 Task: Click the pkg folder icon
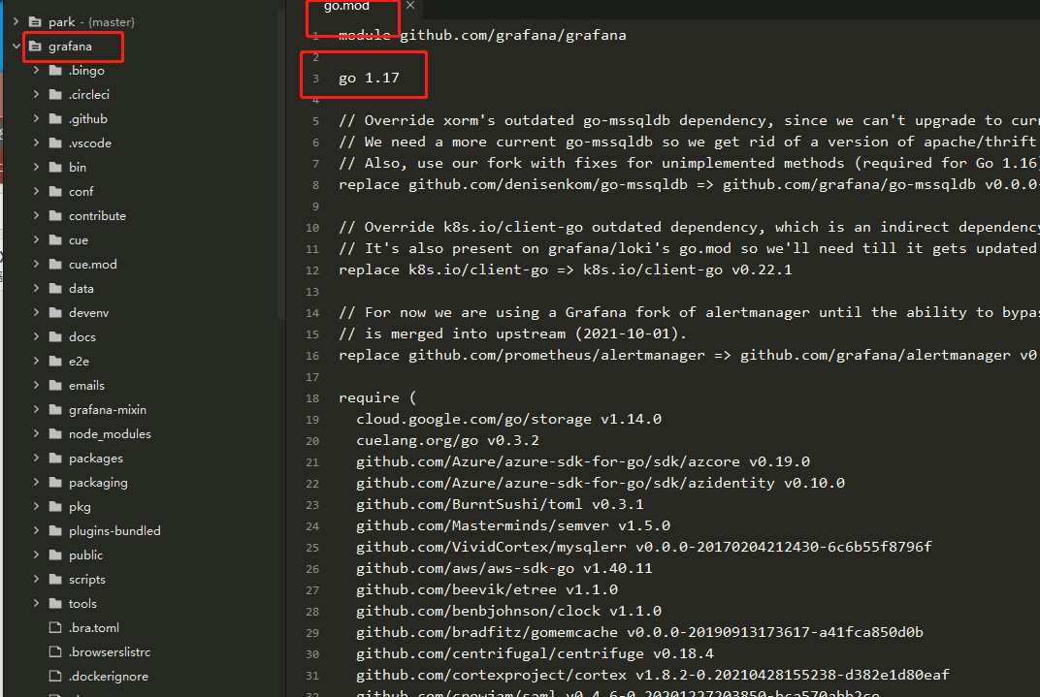click(55, 507)
